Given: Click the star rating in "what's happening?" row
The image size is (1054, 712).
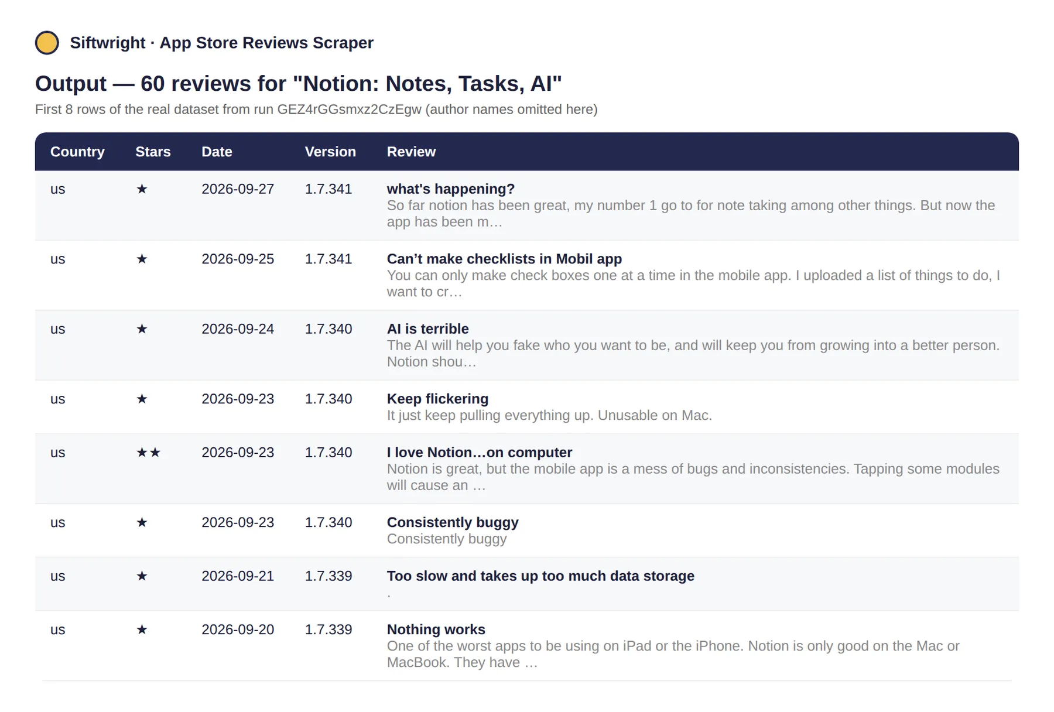Looking at the screenshot, I should (142, 189).
